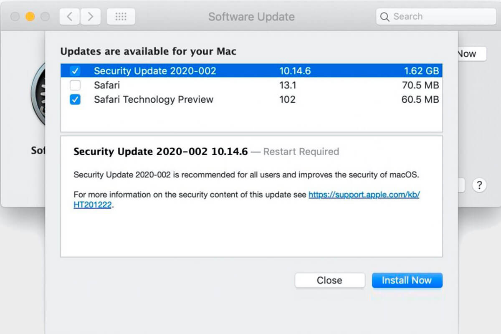Click the Software Update gear icon

click(38, 94)
